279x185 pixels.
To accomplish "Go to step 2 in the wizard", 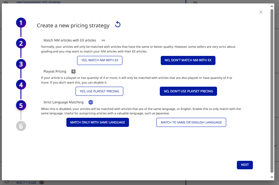I will pyautogui.click(x=21, y=43).
